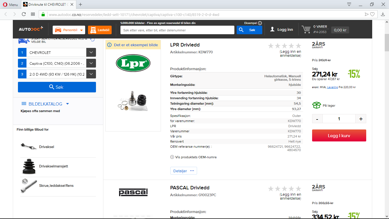
Task: Click the autodoc URL address bar
Action: click(x=205, y=15)
